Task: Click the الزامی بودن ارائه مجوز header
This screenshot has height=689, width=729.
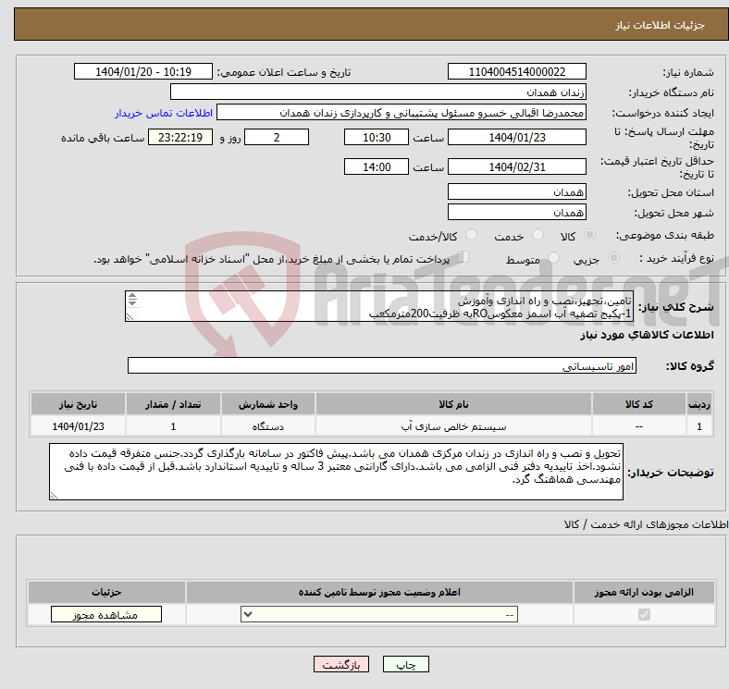Action: tap(644, 592)
